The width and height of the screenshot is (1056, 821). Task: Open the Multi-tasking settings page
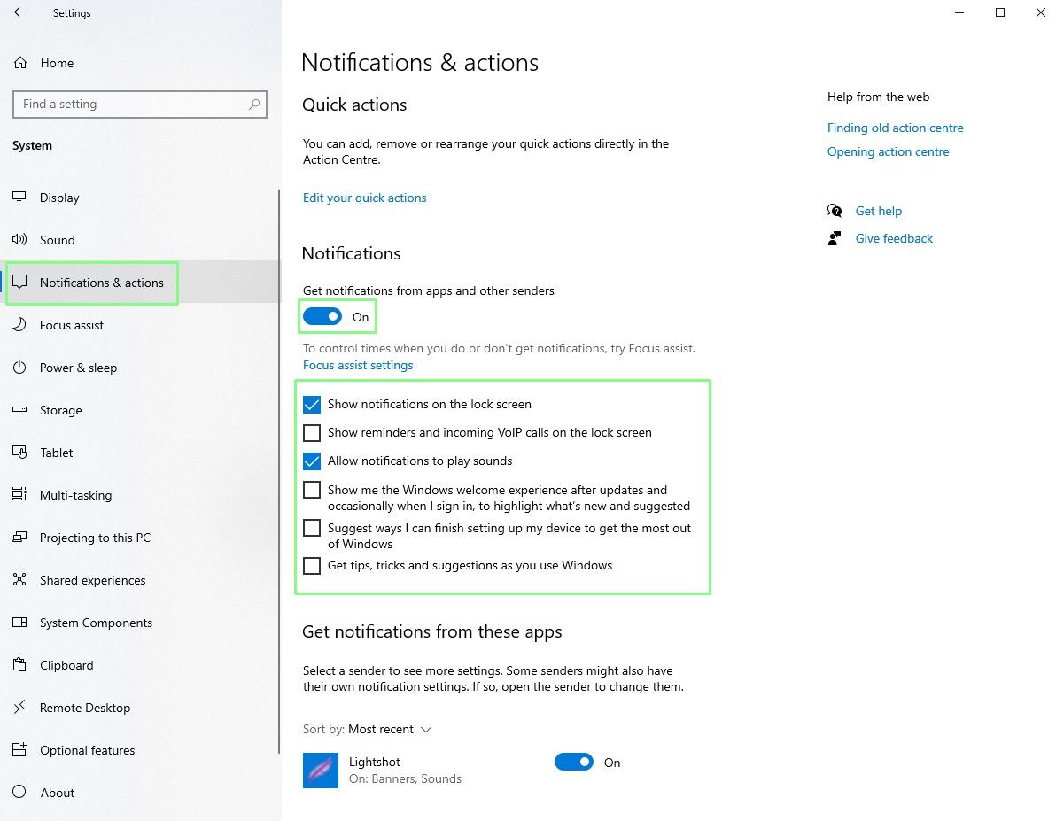pos(75,495)
